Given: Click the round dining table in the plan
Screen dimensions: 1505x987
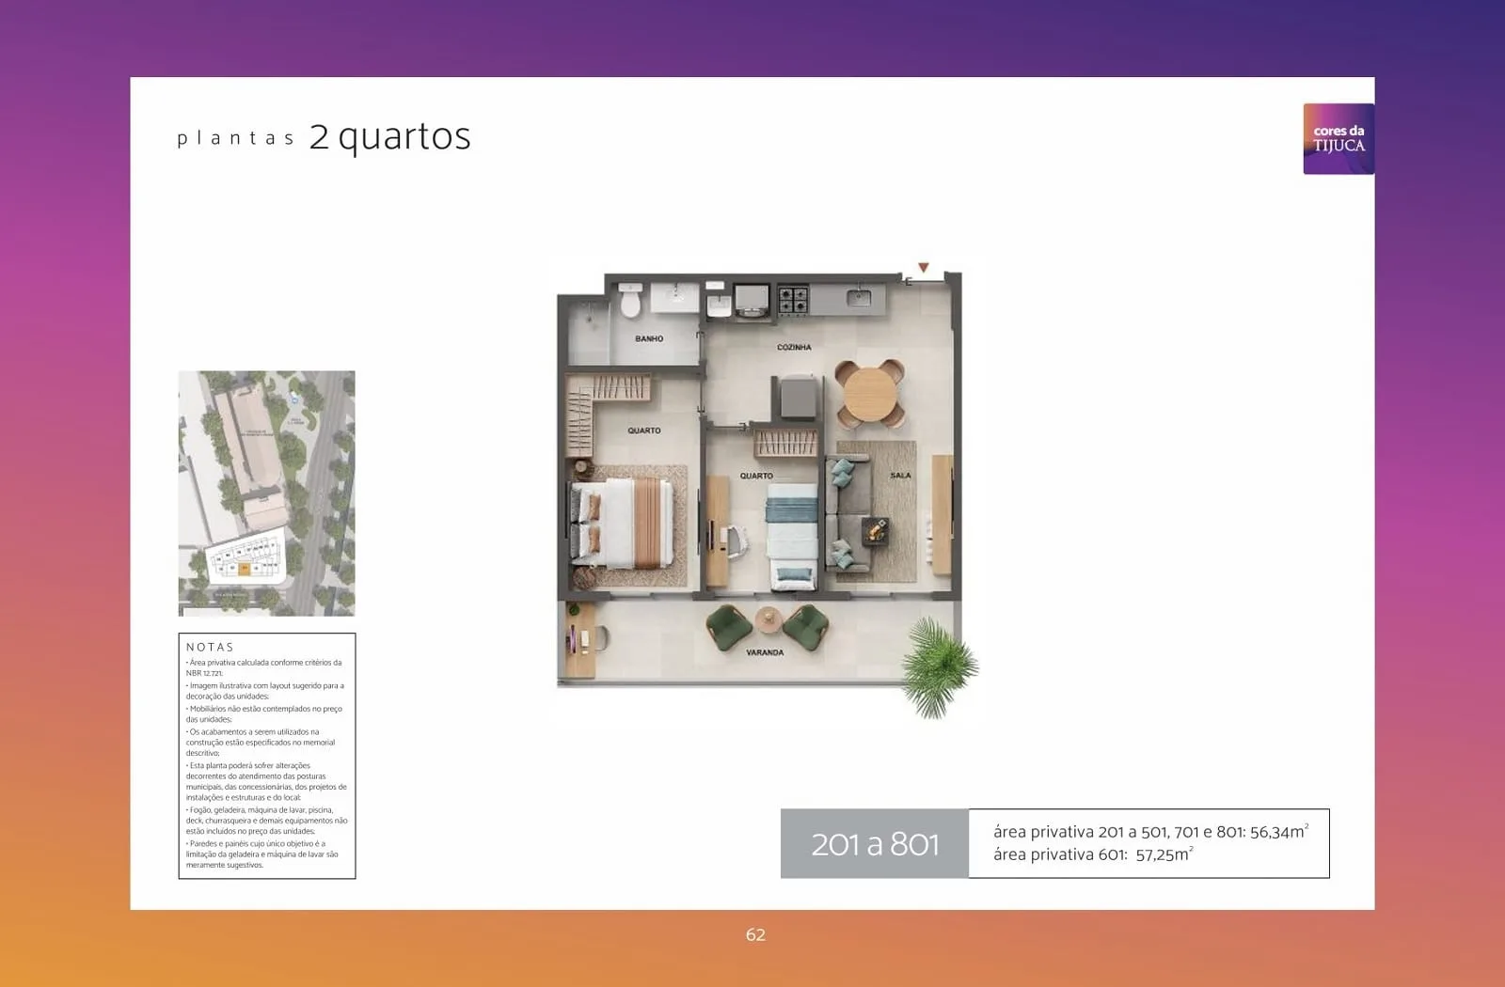Looking at the screenshot, I should coord(869,393).
